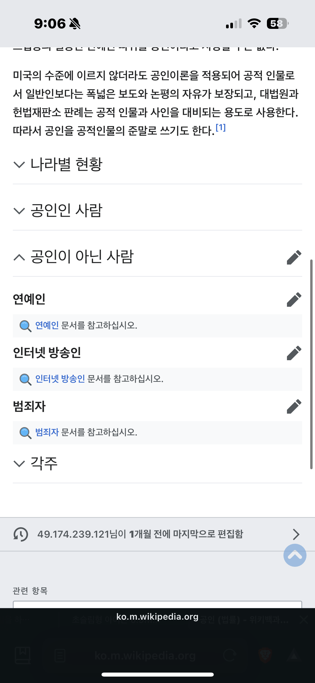Open footnote reference [1]
Image resolution: width=315 pixels, height=683 pixels.
[221, 127]
